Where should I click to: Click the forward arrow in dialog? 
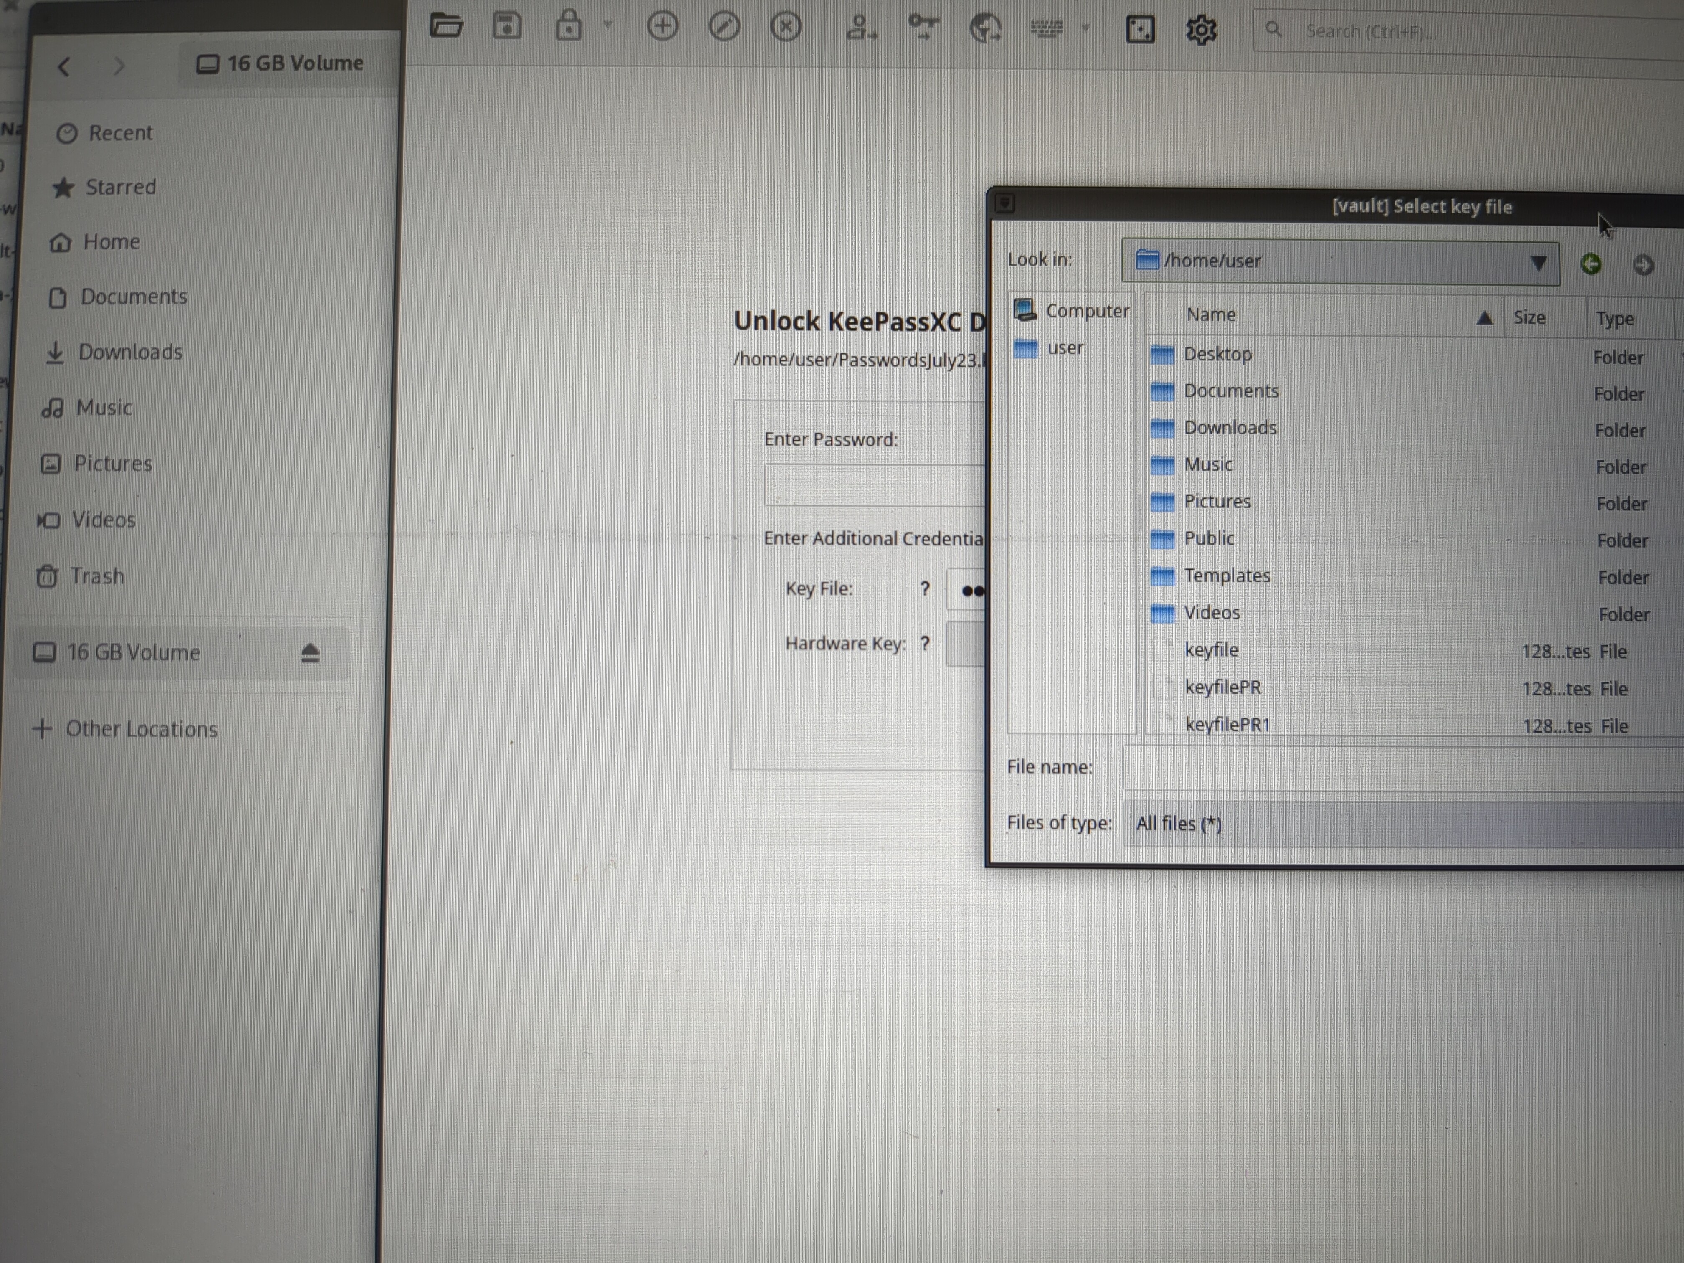(x=1643, y=265)
